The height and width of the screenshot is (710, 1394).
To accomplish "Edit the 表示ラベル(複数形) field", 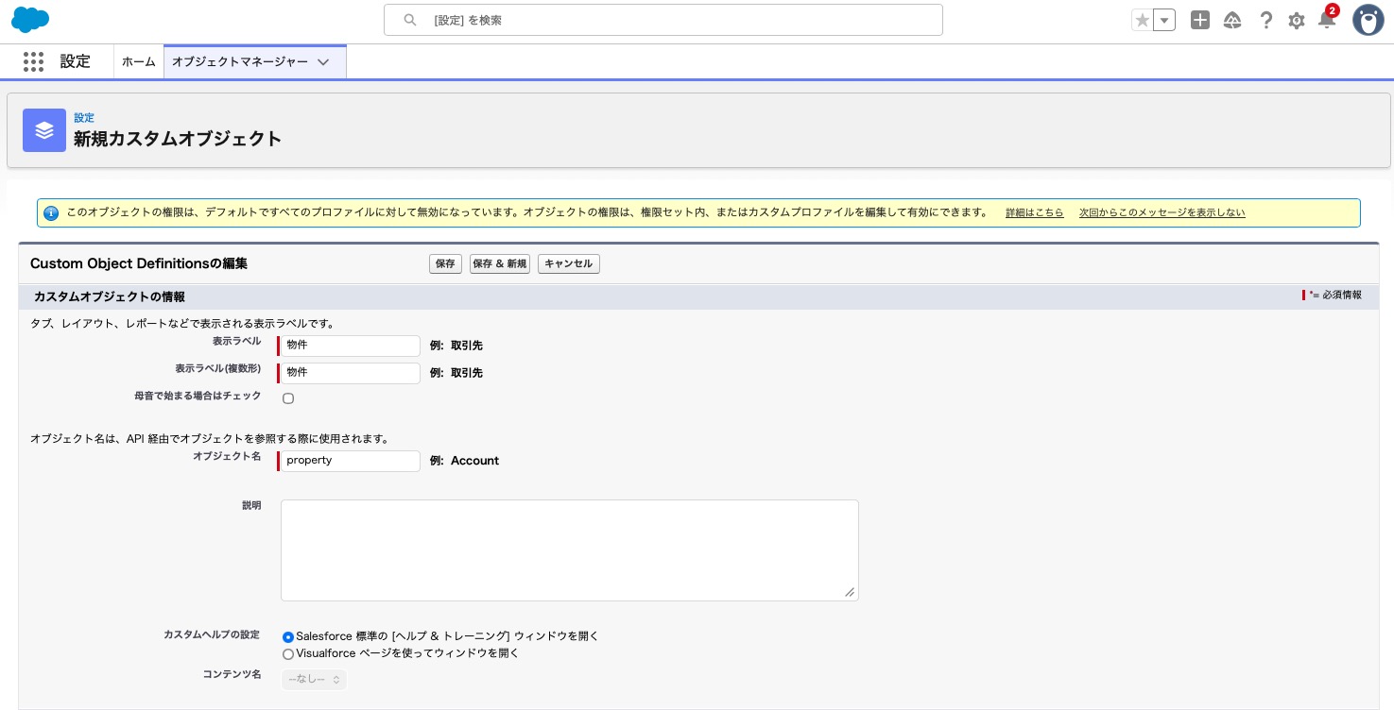I will 350,373.
